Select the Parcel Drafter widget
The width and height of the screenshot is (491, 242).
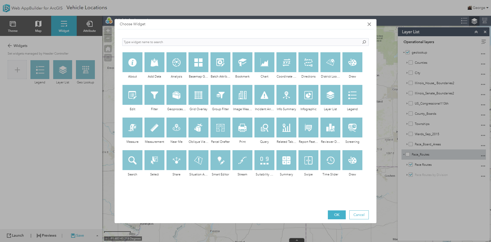[x=220, y=128]
